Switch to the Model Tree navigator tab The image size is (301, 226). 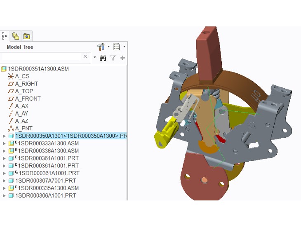[5, 36]
